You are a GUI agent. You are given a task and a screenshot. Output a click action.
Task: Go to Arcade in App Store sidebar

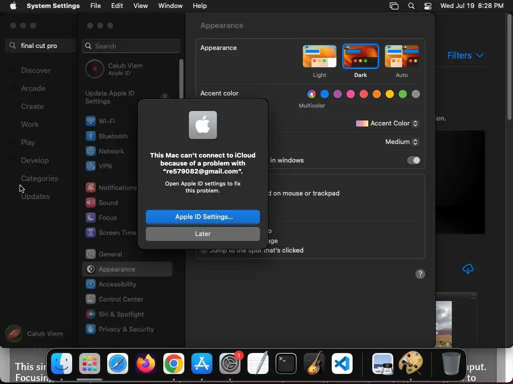tap(33, 88)
